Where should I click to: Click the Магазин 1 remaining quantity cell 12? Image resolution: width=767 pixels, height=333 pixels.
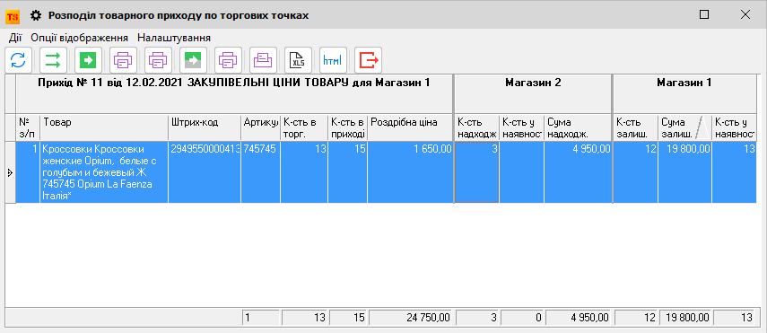tap(635, 172)
